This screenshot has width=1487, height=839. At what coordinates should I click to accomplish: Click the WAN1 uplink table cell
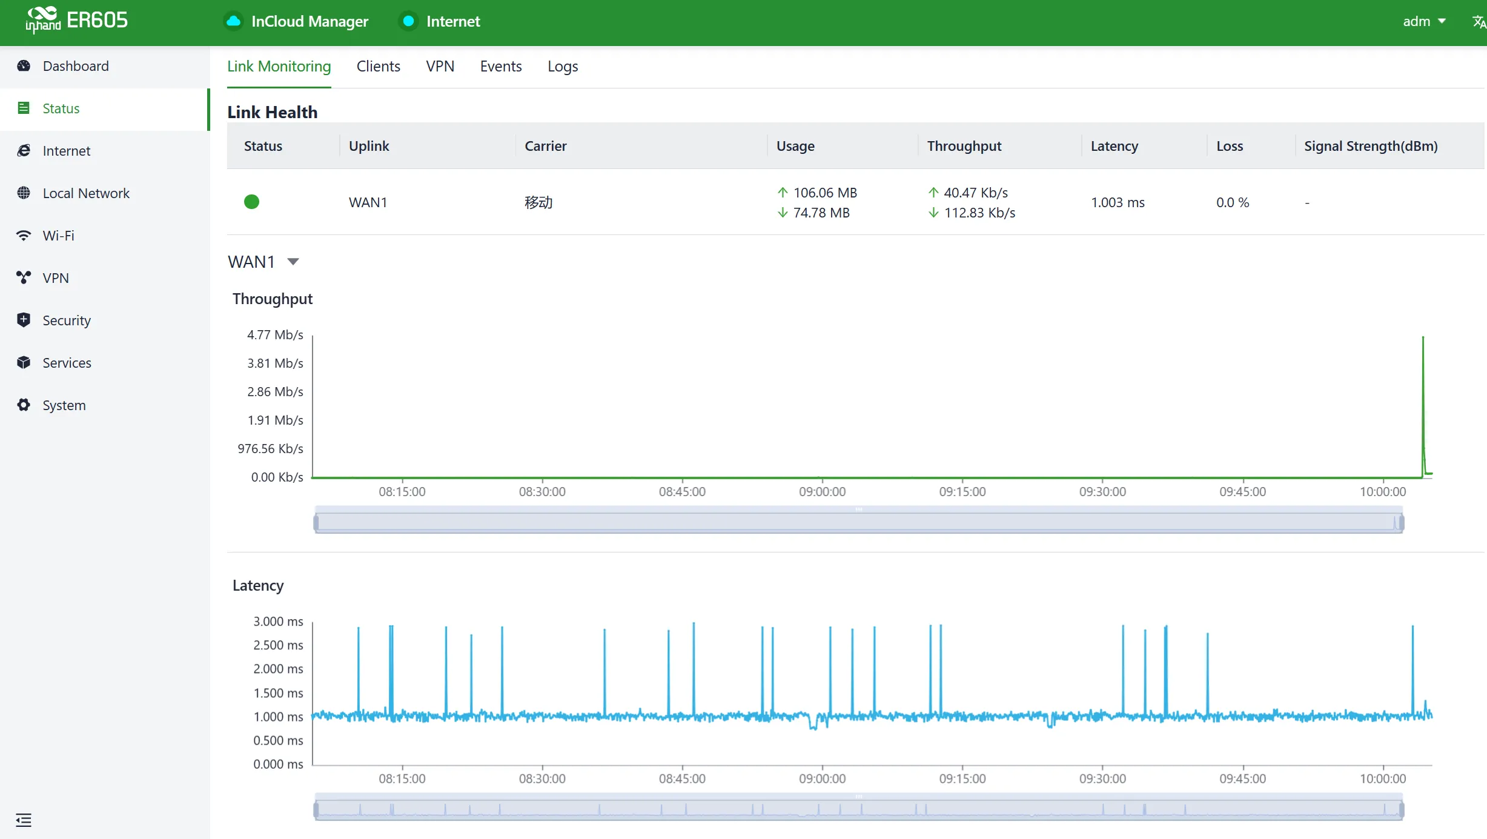coord(368,202)
